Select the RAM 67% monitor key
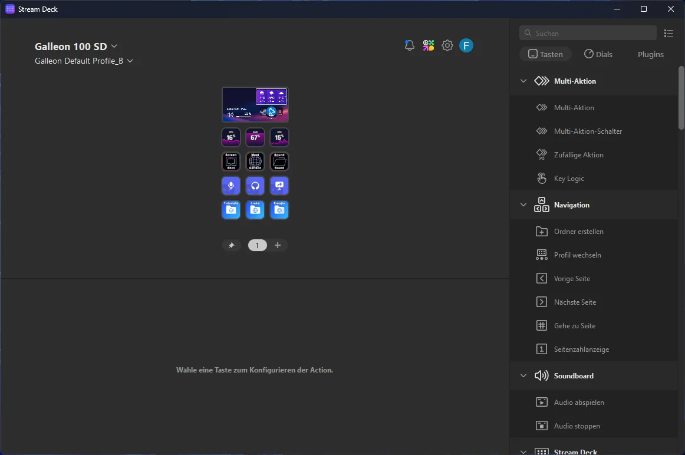Screen dimensions: 685x455 [255, 137]
